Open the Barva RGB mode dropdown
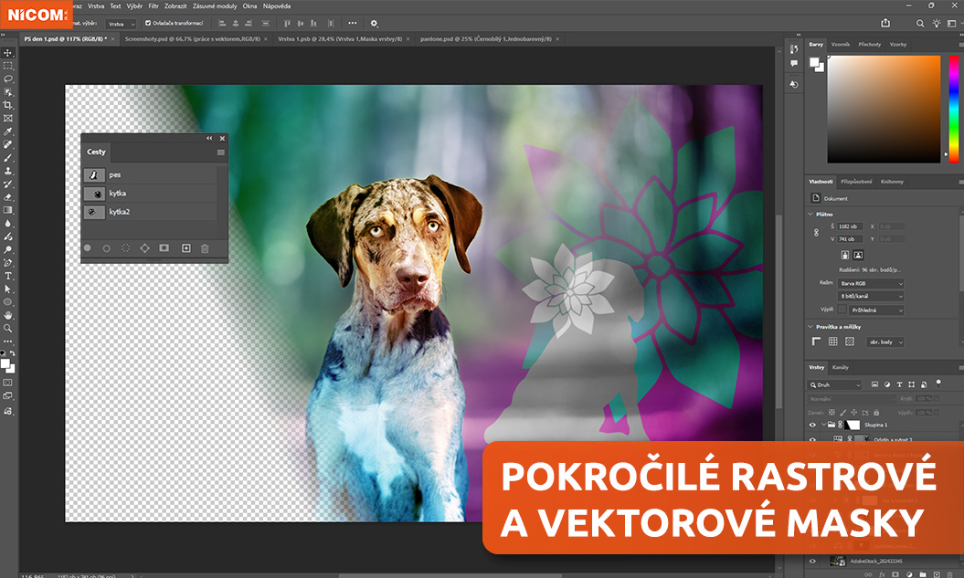Viewport: 964px width, 578px height. 871,284
